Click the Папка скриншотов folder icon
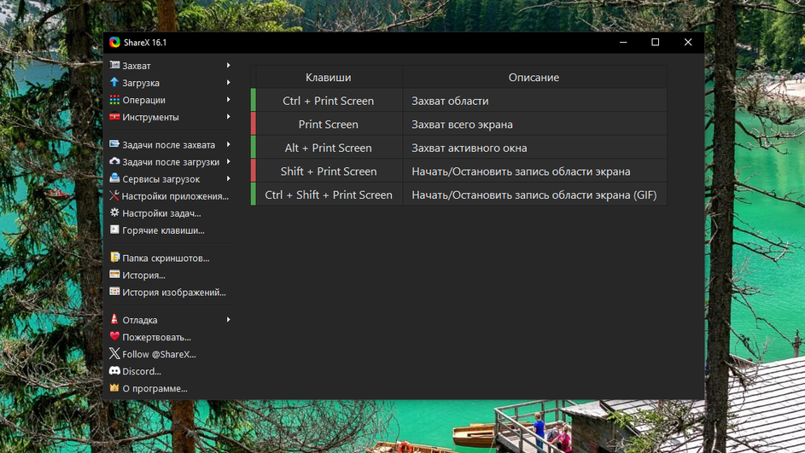 tap(114, 258)
